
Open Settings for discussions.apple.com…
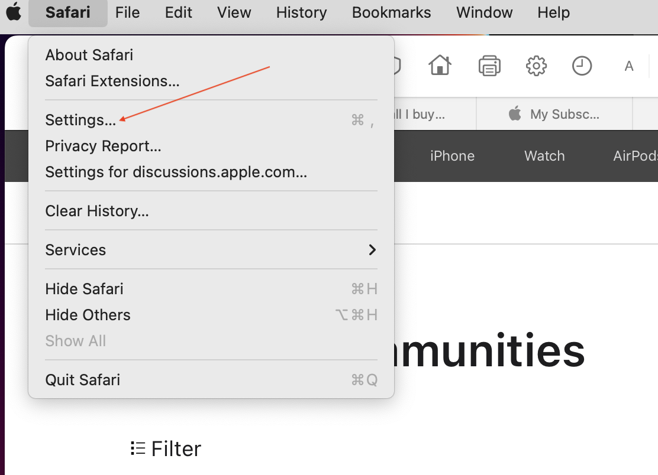211,172
